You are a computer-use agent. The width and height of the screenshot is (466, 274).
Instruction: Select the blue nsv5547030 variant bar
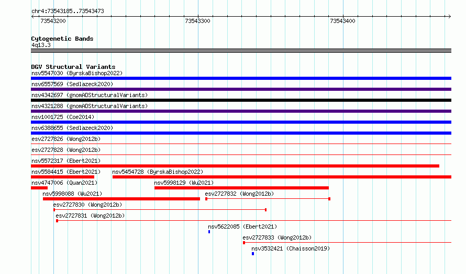241,78
